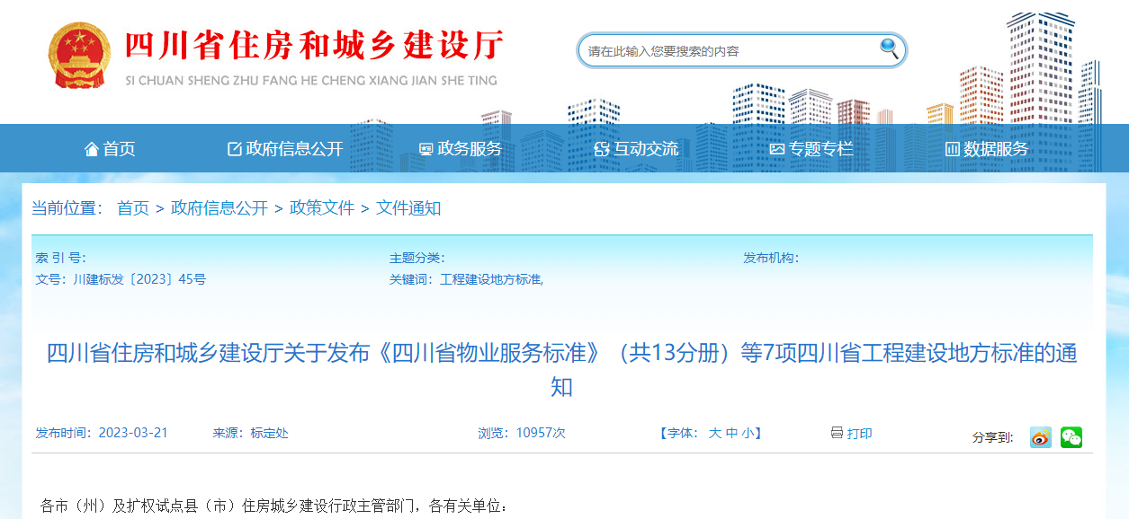The height and width of the screenshot is (519, 1129).
Task: Select the 大 font size option
Action: point(715,433)
